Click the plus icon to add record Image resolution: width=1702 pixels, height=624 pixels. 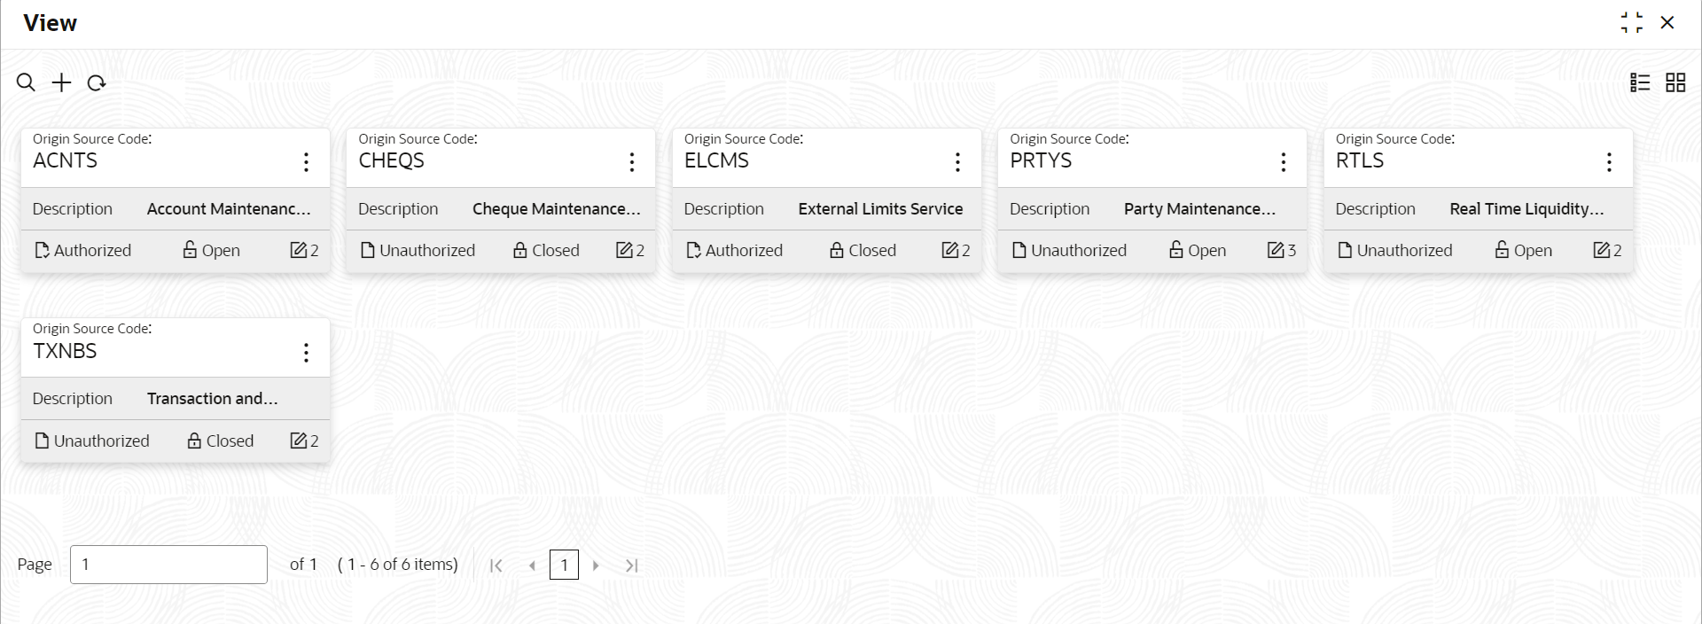coord(61,82)
